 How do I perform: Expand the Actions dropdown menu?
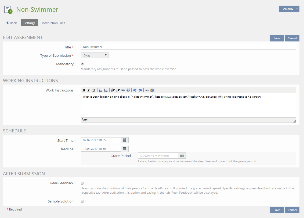pyautogui.click(x=289, y=9)
